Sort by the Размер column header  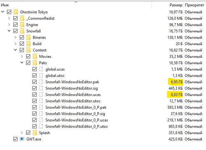point(176,5)
